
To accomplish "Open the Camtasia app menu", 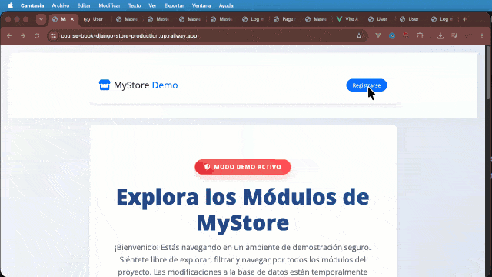I will (x=32, y=5).
